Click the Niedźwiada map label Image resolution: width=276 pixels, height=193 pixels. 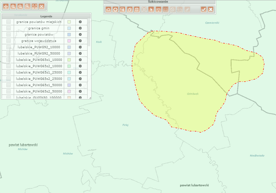(x=257, y=155)
